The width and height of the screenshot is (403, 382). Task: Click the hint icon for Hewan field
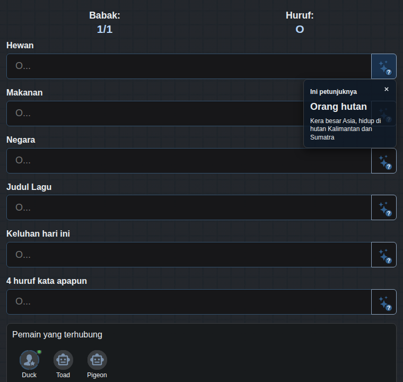384,66
